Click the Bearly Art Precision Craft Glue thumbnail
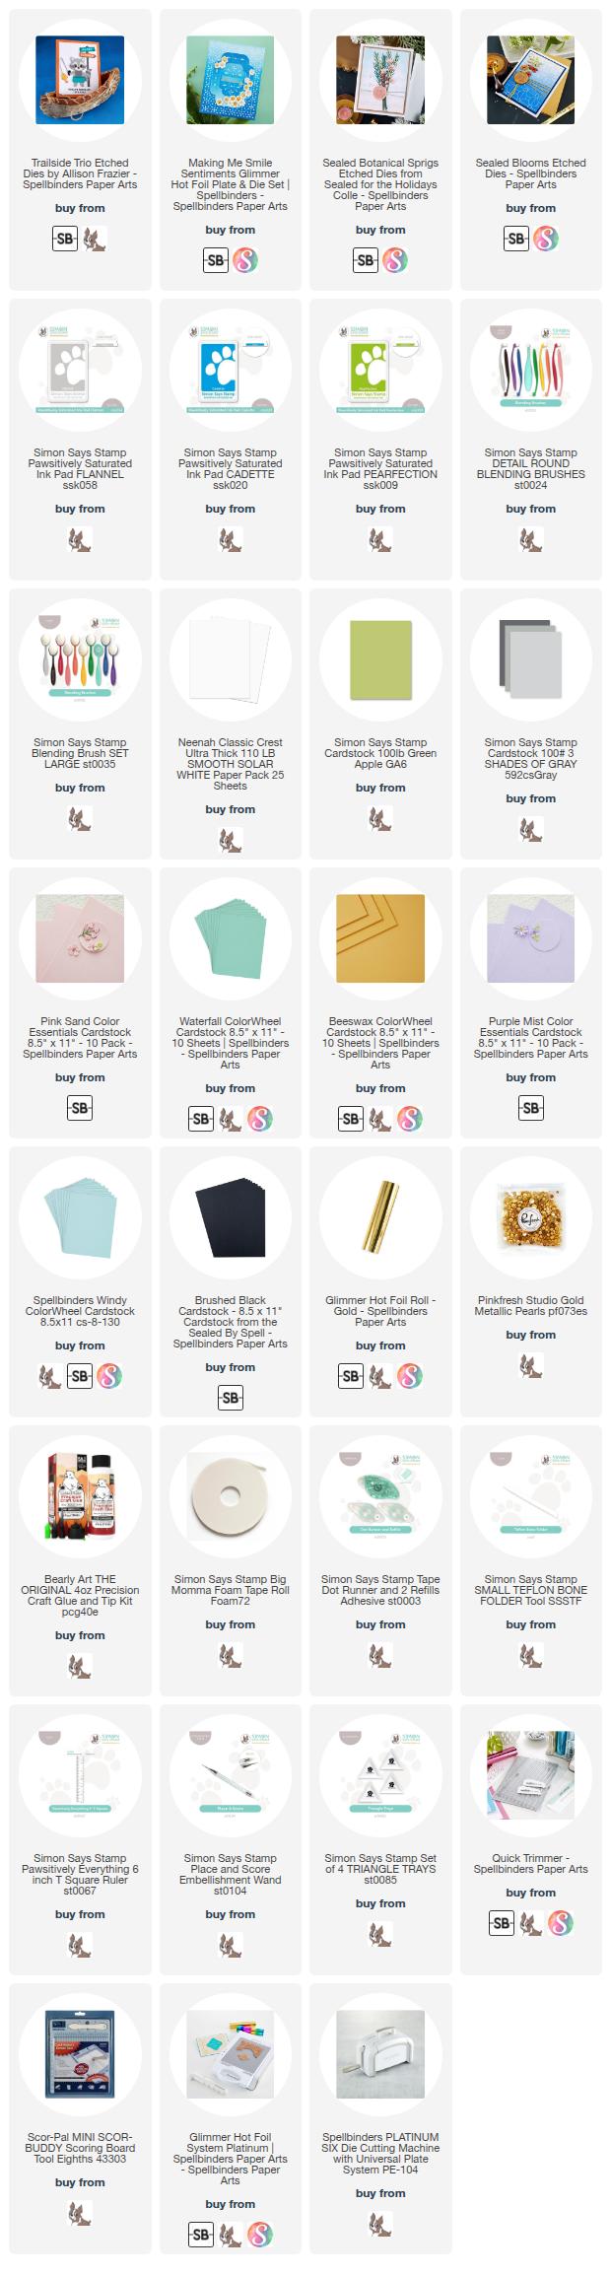 pyautogui.click(x=80, y=1496)
